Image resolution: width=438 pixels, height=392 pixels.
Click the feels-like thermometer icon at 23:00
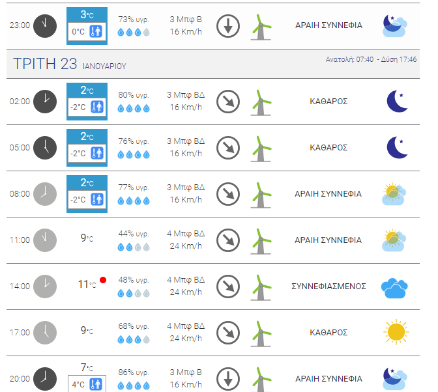pyautogui.click(x=96, y=31)
